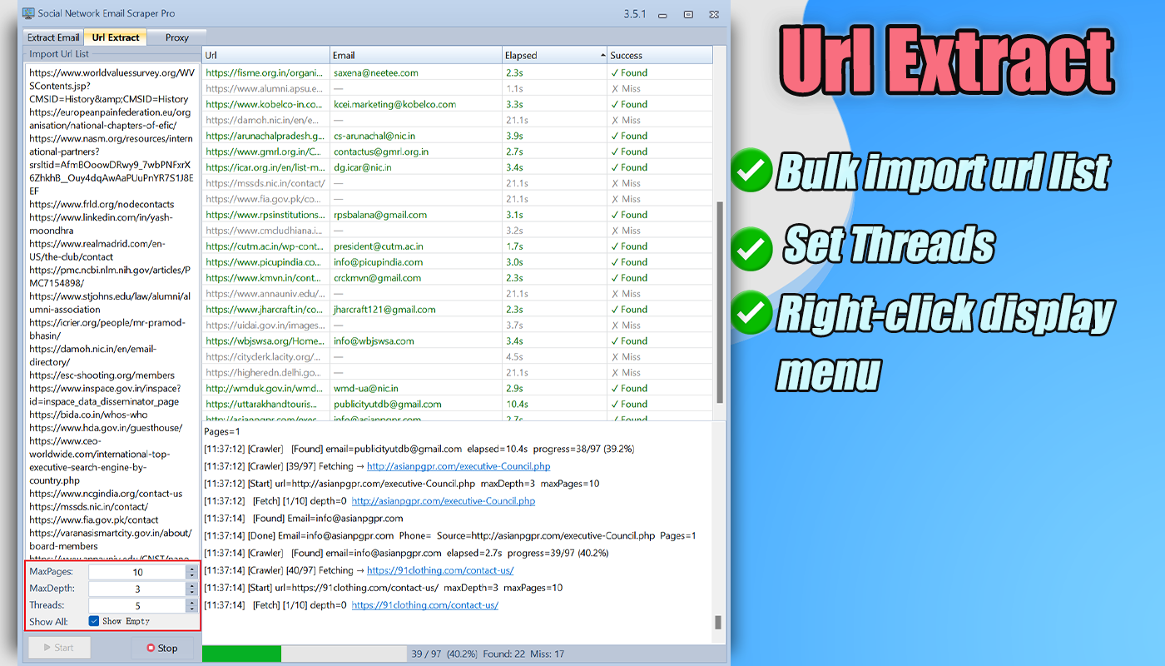
Task: Open the Proxy tab
Action: (176, 37)
